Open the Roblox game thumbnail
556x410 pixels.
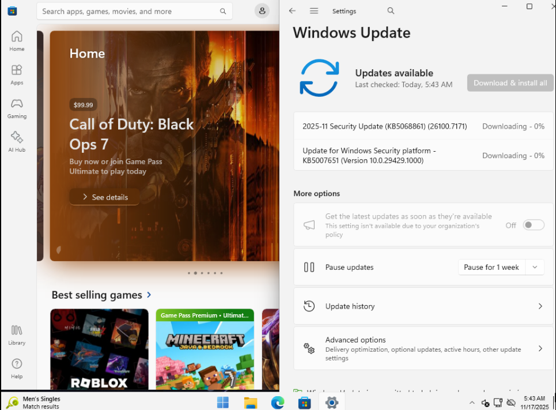[99, 349]
